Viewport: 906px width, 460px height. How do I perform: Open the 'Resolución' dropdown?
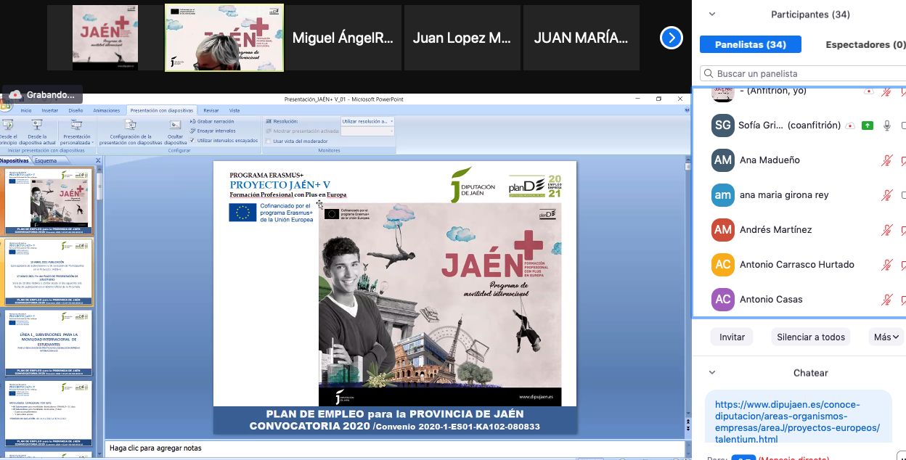pyautogui.click(x=367, y=121)
